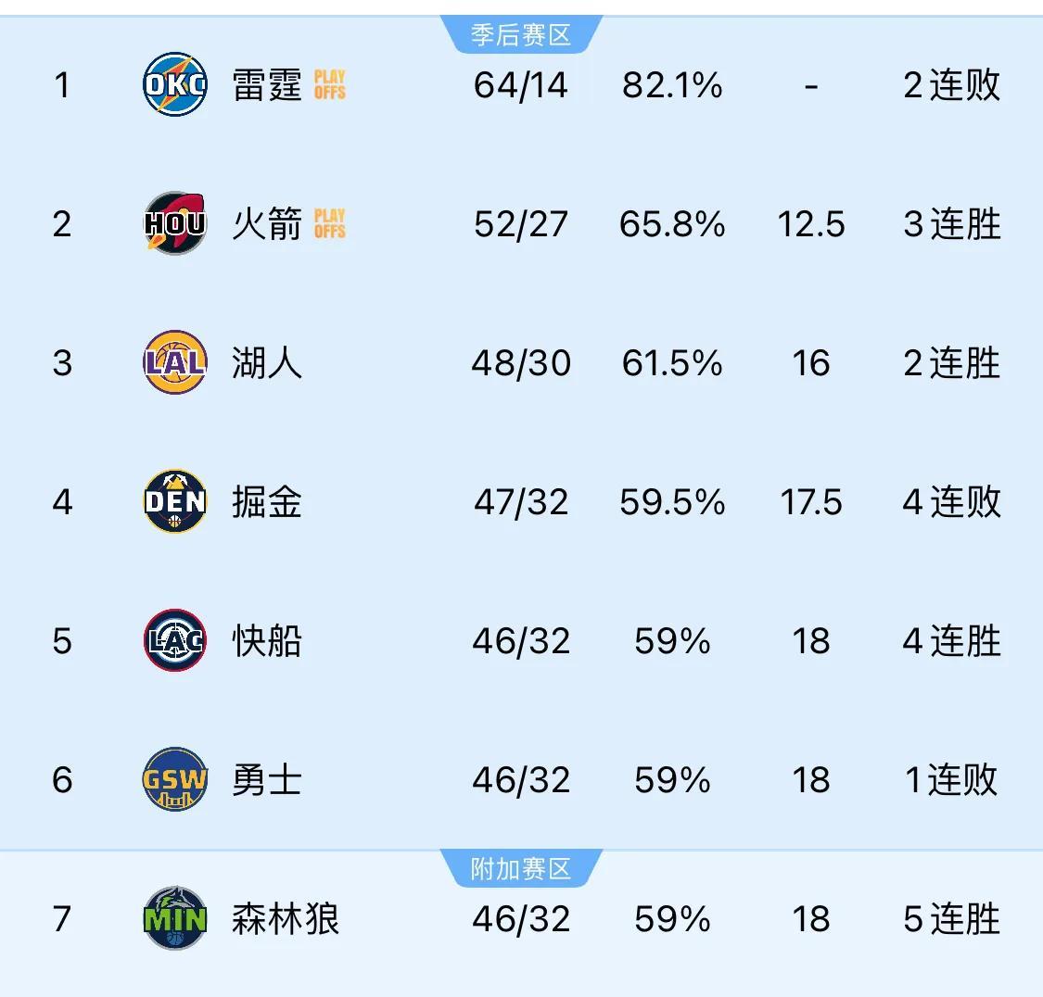Open the OKC Thunder team logo

[175, 84]
